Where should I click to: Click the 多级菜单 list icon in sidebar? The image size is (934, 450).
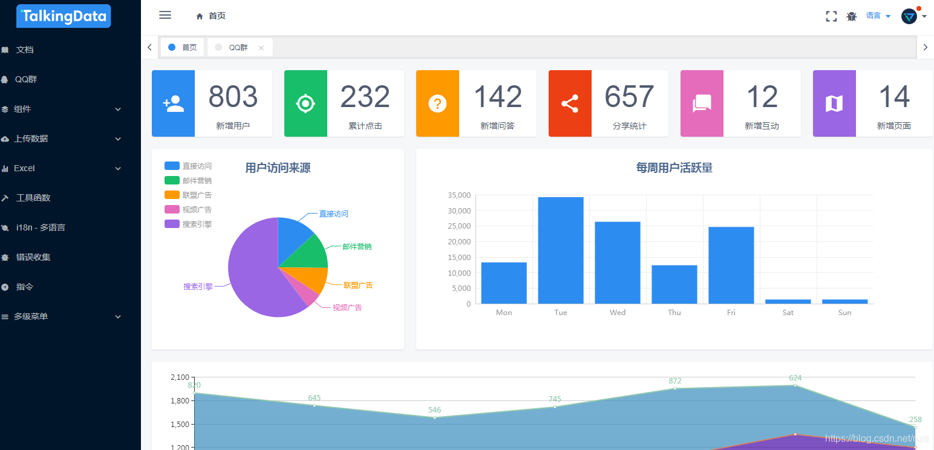[5, 316]
